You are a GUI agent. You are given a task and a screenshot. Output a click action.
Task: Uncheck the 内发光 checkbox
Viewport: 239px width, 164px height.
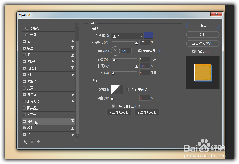pyautogui.click(x=24, y=81)
